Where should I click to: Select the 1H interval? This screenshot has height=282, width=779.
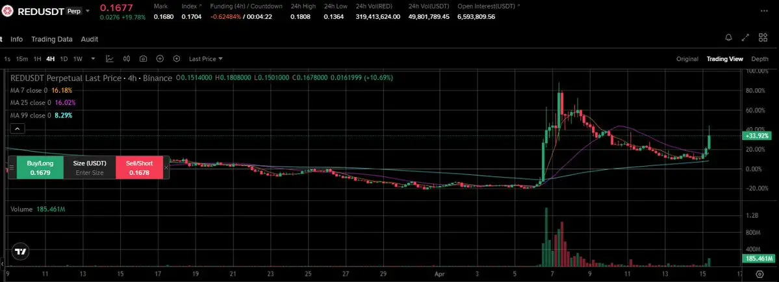(37, 58)
